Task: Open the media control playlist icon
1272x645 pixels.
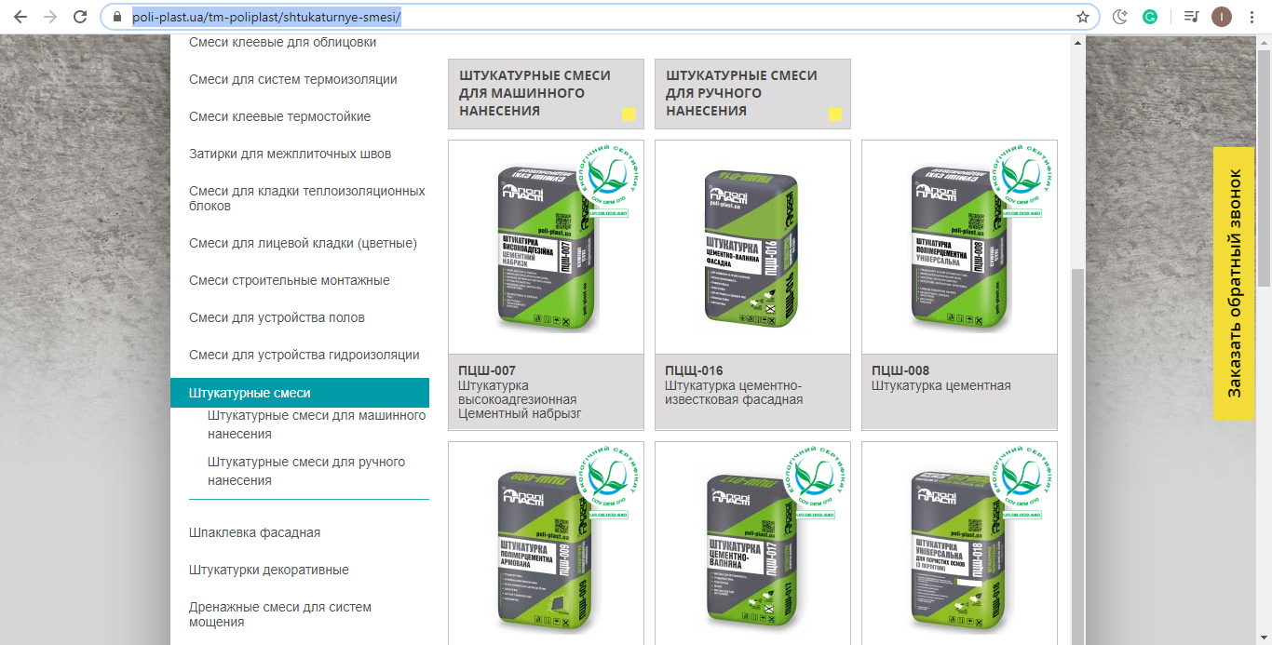Action: tap(1190, 17)
